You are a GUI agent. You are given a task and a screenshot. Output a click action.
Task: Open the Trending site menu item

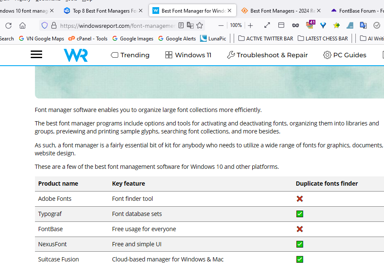[x=130, y=55]
